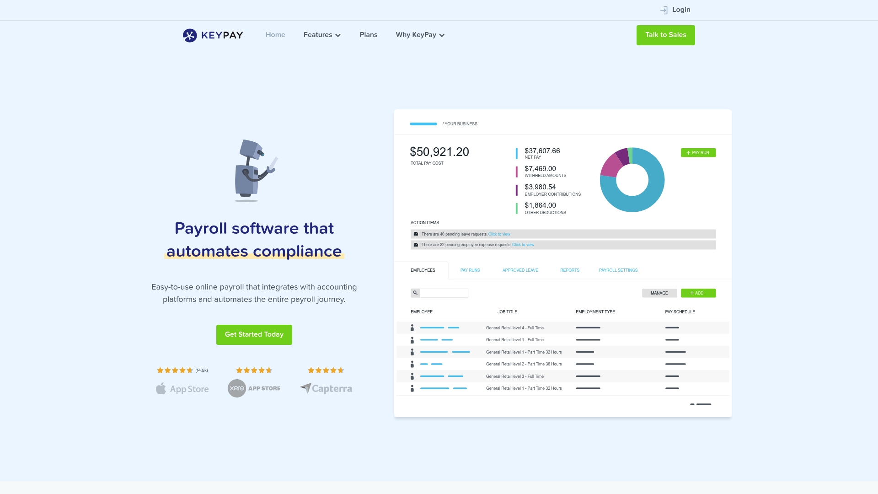Screen dimensions: 878x494
Task: Click person icon in General Retail level 3 row
Action: (412, 376)
